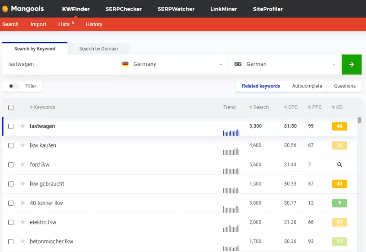Click KD badge 9 for 40 tonner lkw

click(339, 203)
